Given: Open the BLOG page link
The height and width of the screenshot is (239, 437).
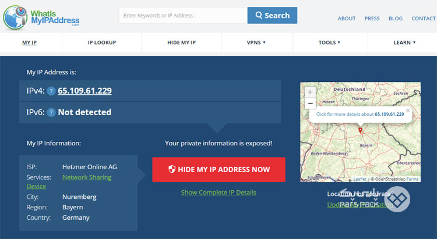Looking at the screenshot, I should 396,19.
